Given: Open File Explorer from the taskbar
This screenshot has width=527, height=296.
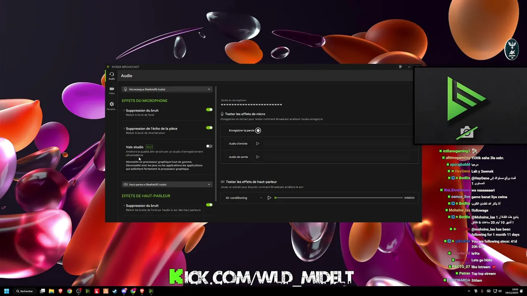Looking at the screenshot, I should [x=51, y=291].
